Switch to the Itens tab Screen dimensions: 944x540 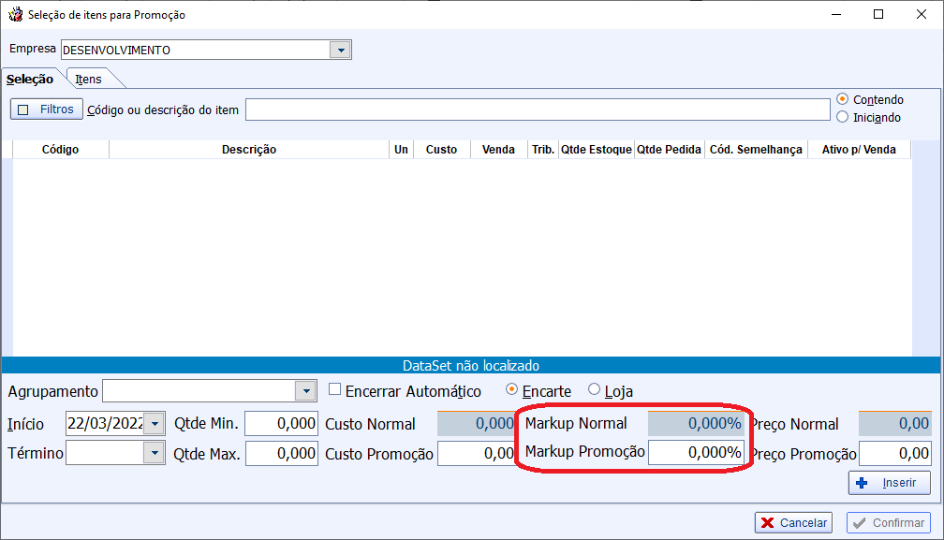[89, 80]
